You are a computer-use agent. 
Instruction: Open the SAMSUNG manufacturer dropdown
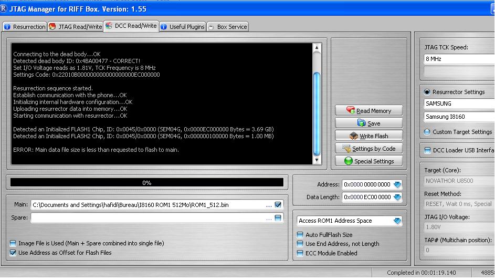coord(459,103)
